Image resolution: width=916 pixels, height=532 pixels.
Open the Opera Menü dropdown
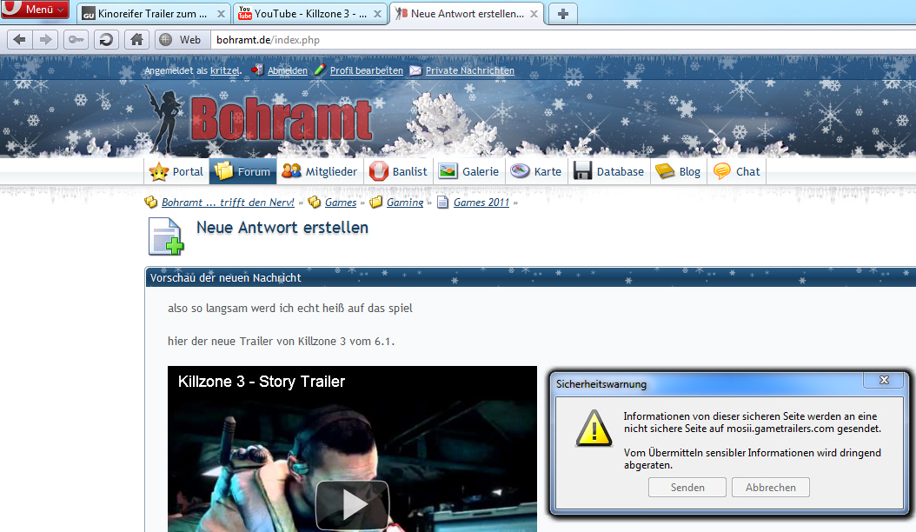35,10
